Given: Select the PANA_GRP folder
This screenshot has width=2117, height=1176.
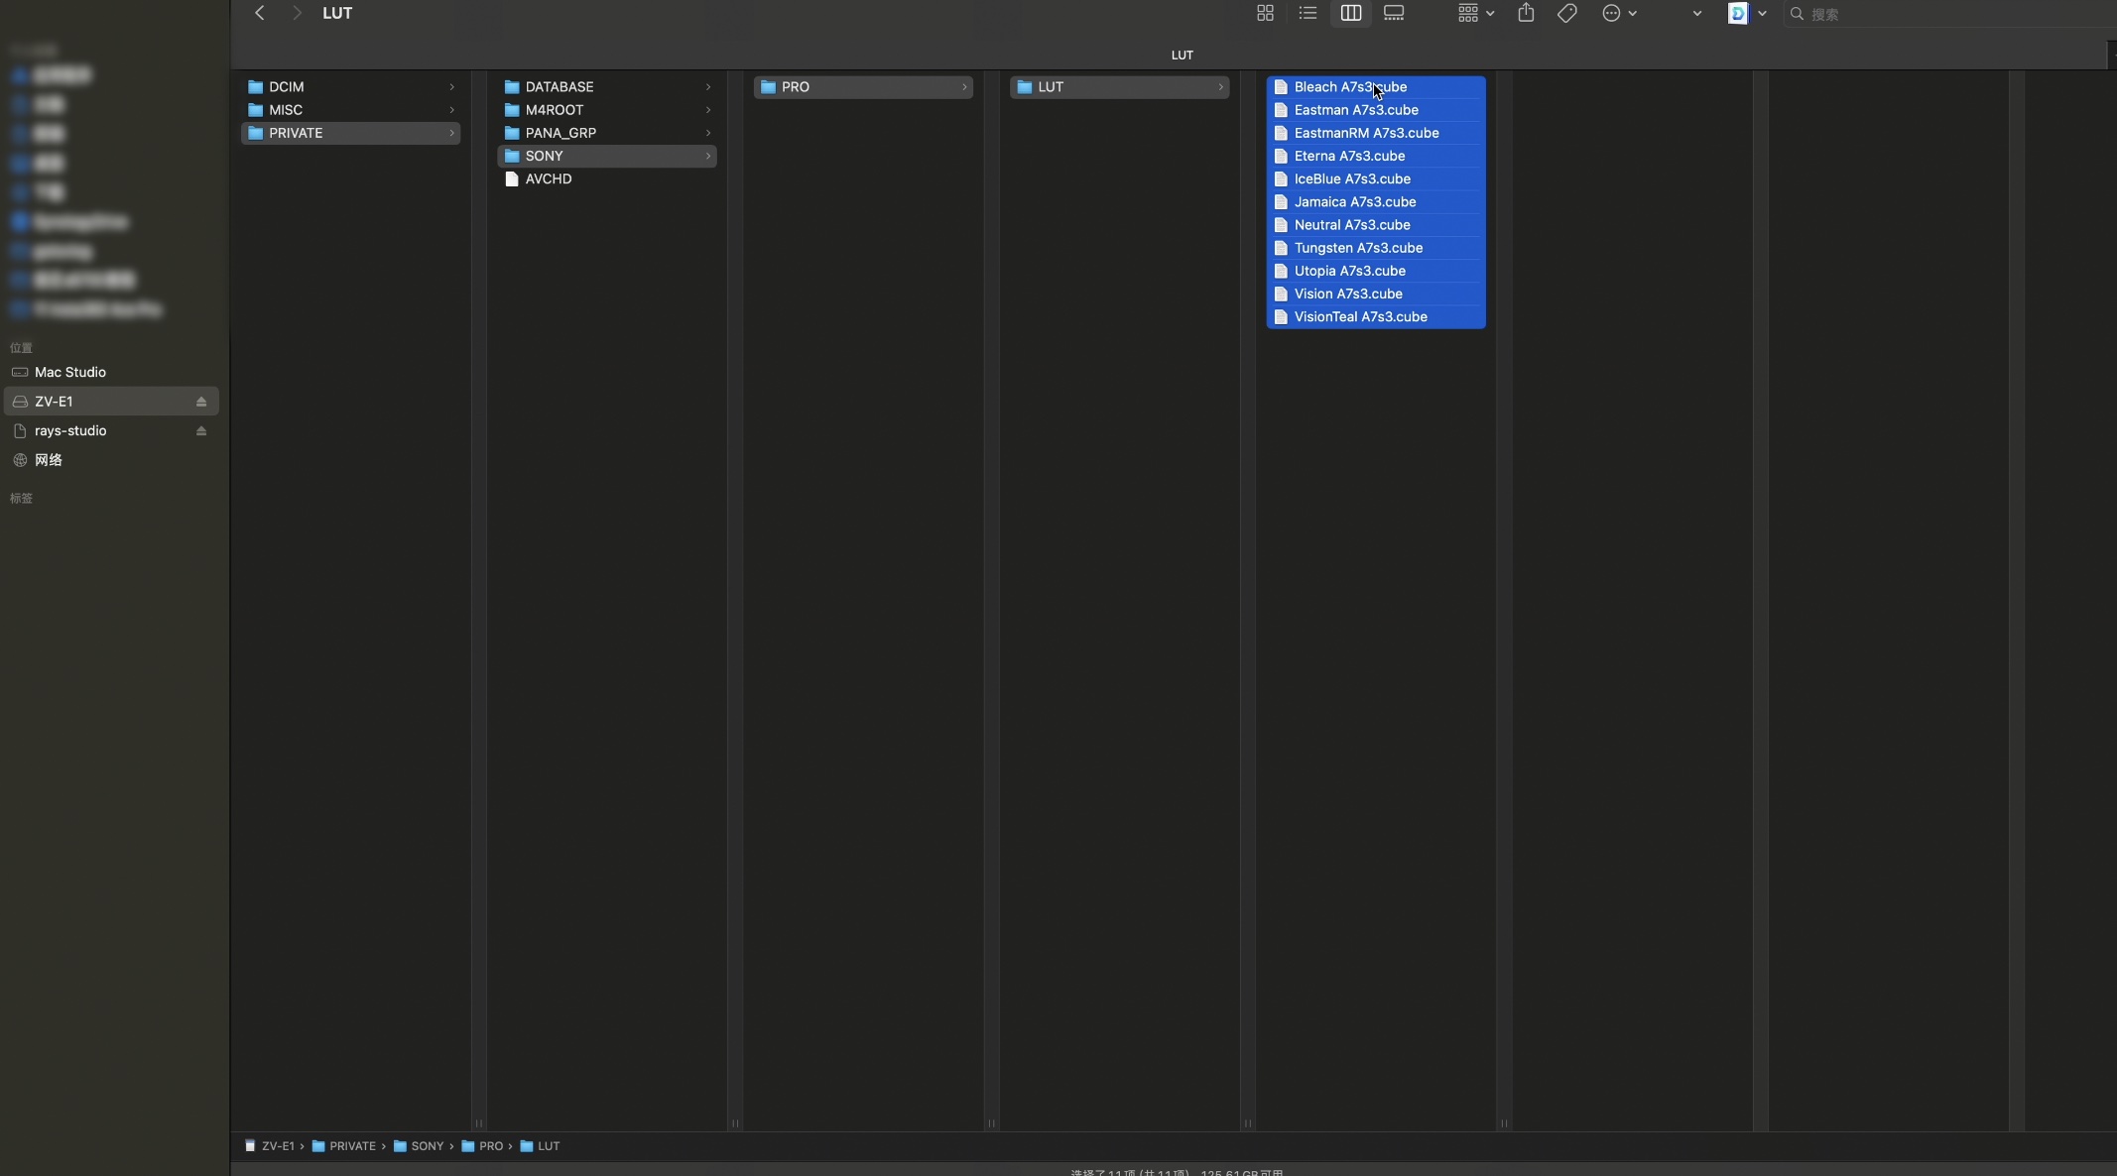Looking at the screenshot, I should pyautogui.click(x=607, y=133).
